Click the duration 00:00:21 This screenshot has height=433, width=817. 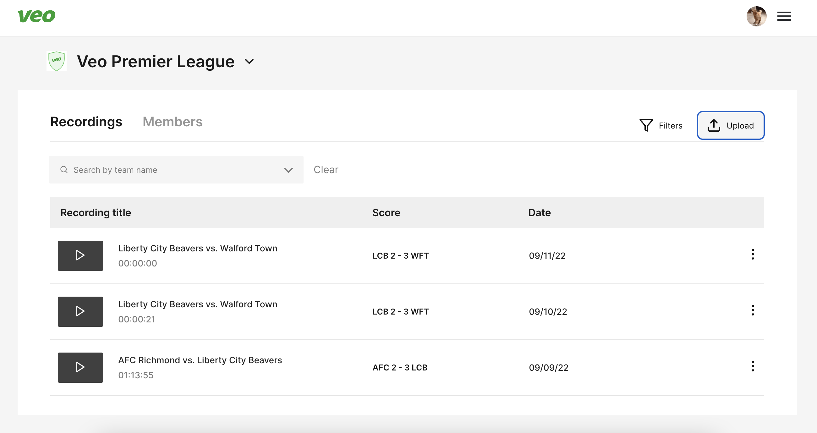[137, 320]
